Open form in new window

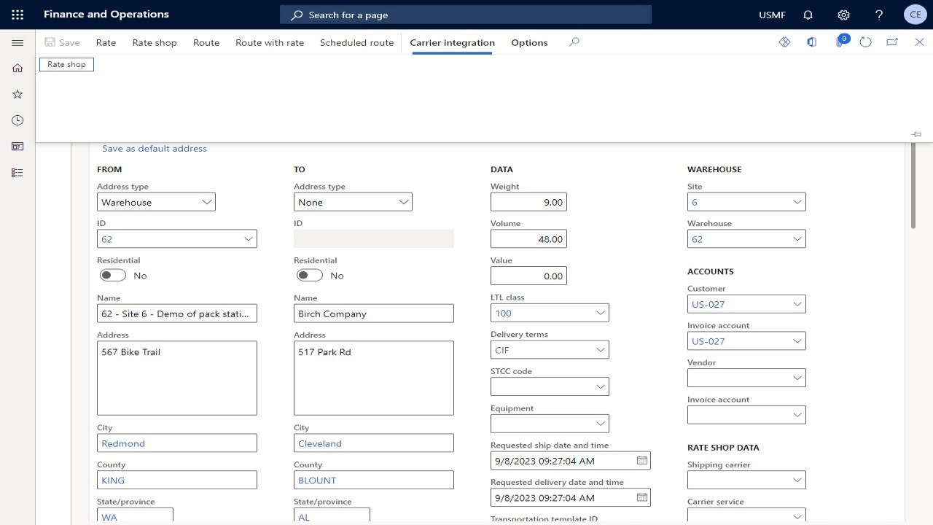tap(892, 42)
